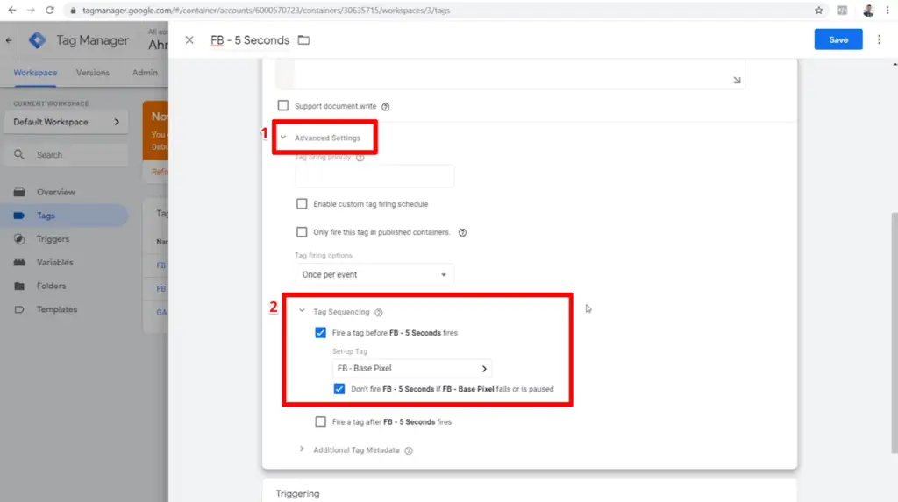This screenshot has width=898, height=502.
Task: Open the browser three-dot menu
Action: point(887,11)
